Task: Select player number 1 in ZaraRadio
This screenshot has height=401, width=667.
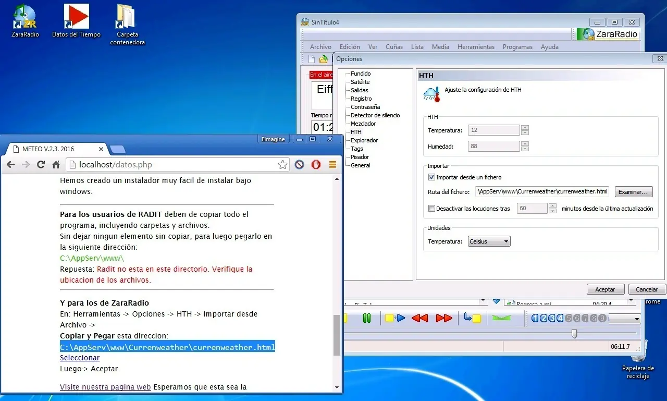Action: coord(535,318)
